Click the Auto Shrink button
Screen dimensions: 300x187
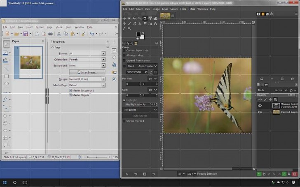pos(140,116)
